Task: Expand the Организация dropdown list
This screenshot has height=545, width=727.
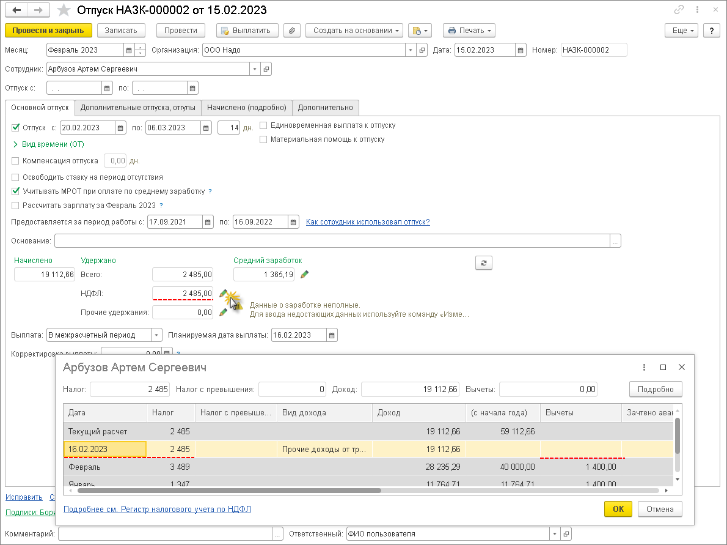Action: click(x=411, y=50)
